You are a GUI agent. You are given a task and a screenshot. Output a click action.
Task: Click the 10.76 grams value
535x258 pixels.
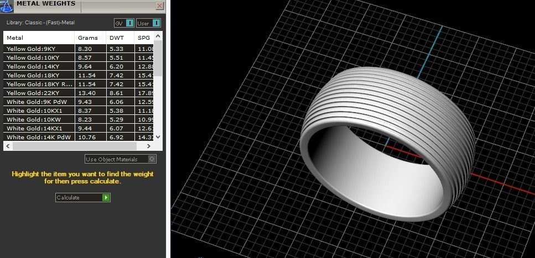pos(87,138)
